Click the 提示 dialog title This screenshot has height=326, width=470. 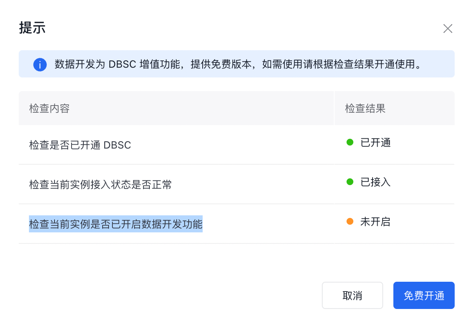[32, 28]
